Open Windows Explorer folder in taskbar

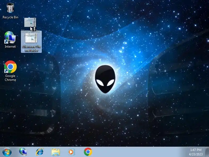(56, 152)
